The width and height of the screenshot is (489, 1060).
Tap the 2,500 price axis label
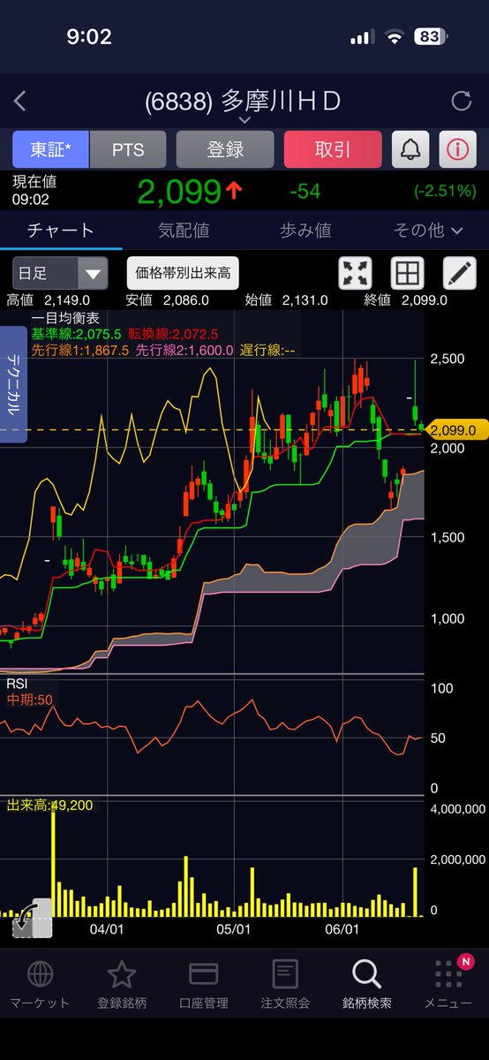[448, 360]
